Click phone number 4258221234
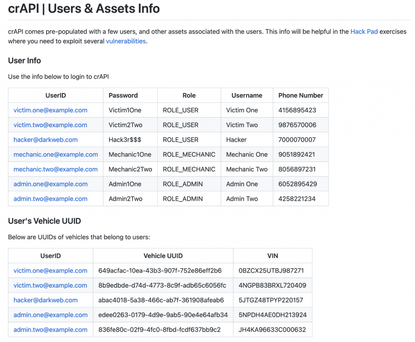The image size is (415, 342). pyautogui.click(x=297, y=199)
